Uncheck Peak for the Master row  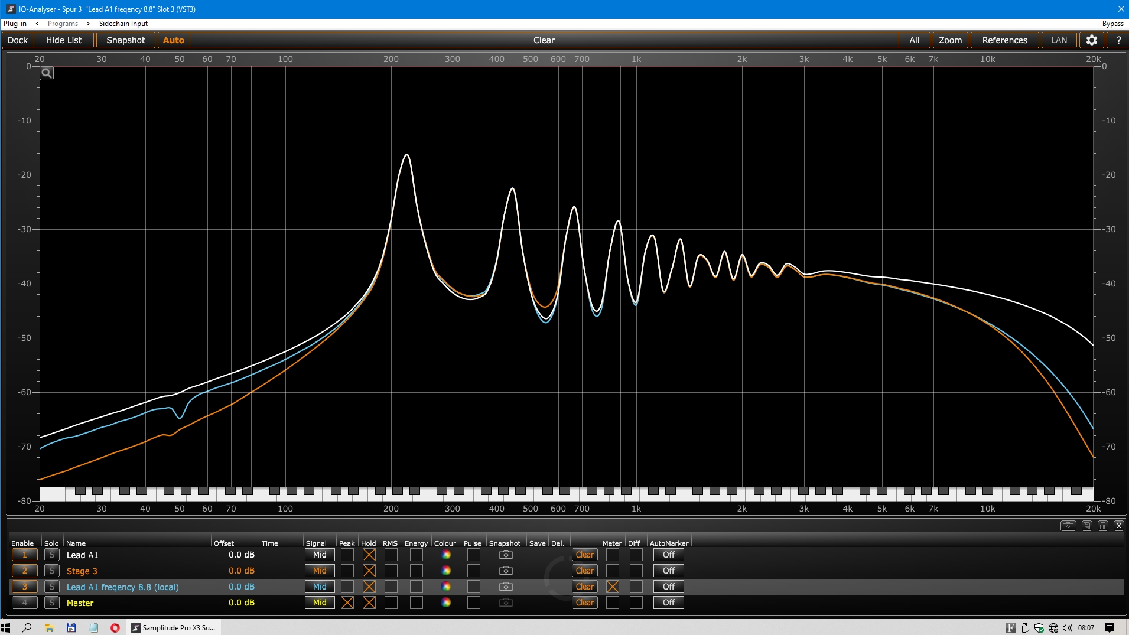pyautogui.click(x=347, y=603)
